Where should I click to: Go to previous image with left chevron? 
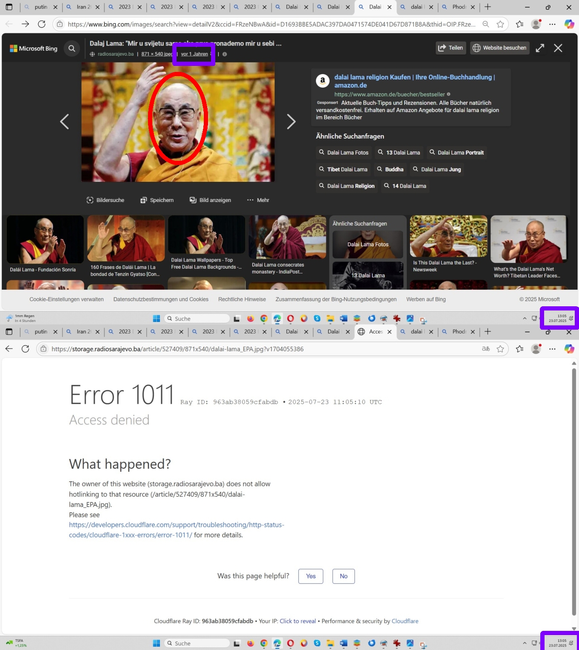64,122
